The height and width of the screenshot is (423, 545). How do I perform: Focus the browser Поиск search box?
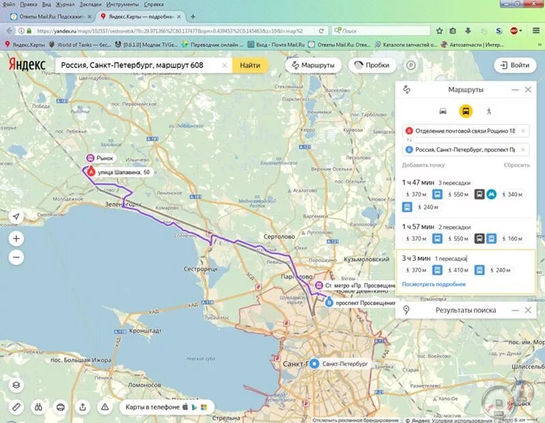click(x=381, y=31)
